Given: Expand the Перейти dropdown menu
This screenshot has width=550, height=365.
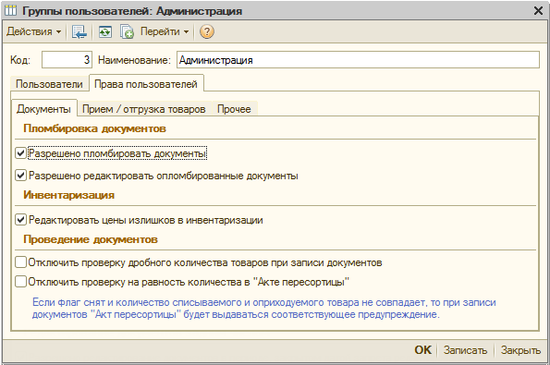Looking at the screenshot, I should click(x=165, y=31).
